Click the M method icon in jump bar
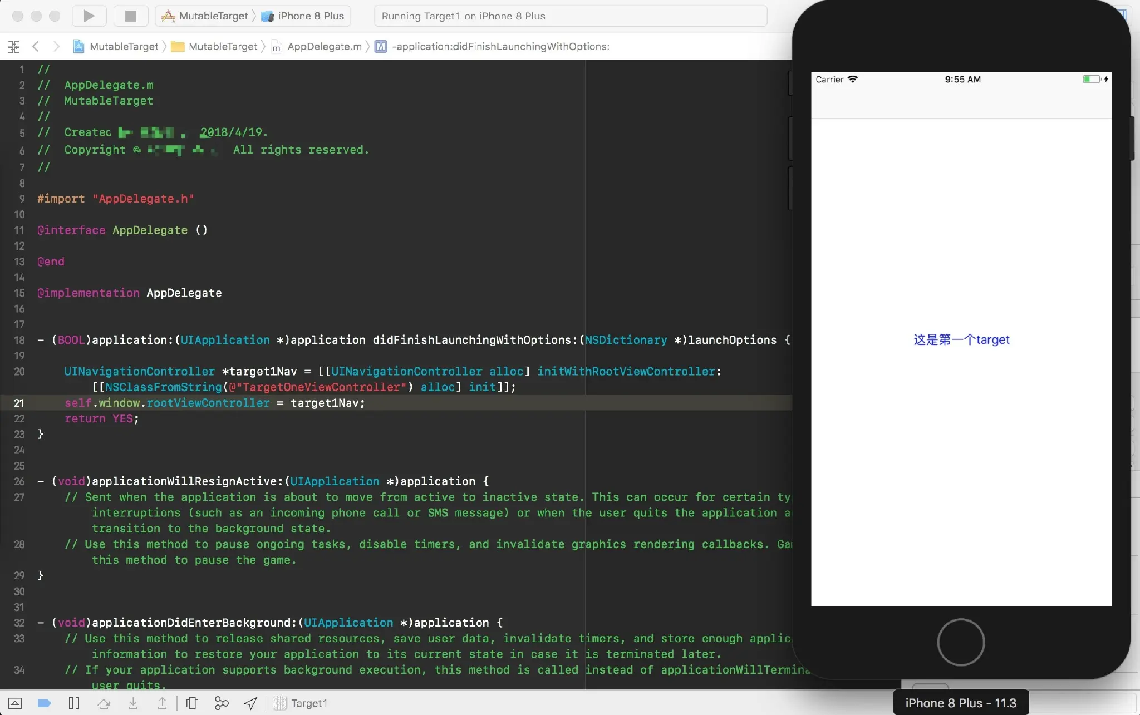Image resolution: width=1140 pixels, height=715 pixels. [x=381, y=46]
